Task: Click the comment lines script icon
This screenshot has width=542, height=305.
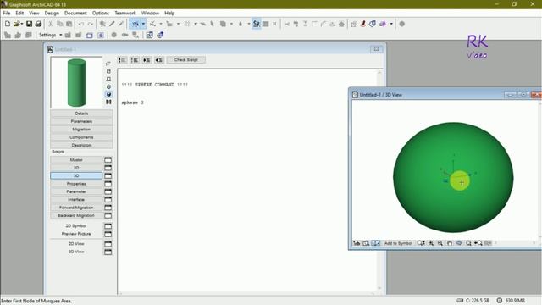Action: click(x=122, y=60)
